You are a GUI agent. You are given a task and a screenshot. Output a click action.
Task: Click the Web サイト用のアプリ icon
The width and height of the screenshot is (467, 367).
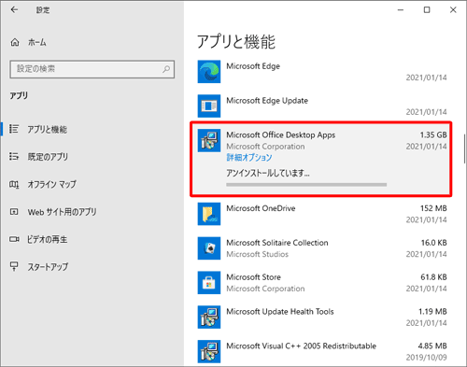(14, 212)
